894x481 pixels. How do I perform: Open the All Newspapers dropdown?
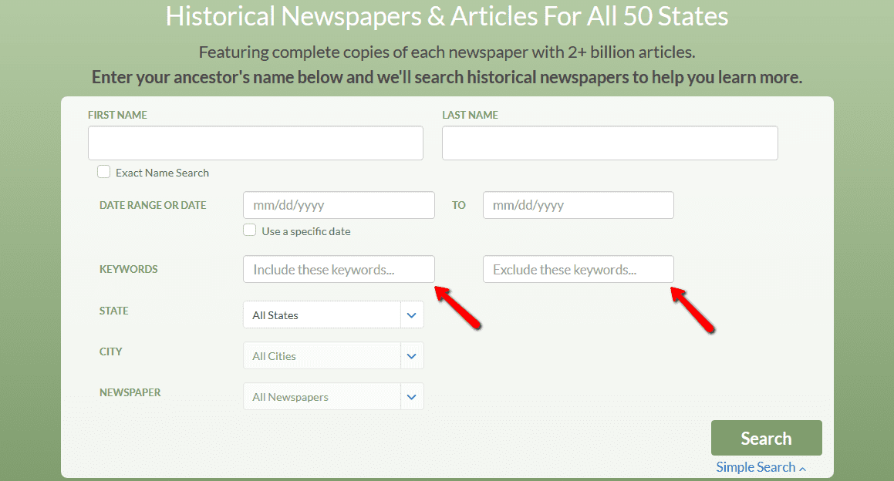point(333,397)
